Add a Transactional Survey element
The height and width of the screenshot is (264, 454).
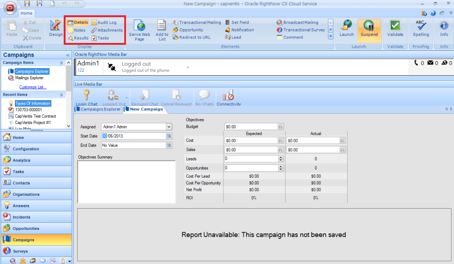pos(301,30)
